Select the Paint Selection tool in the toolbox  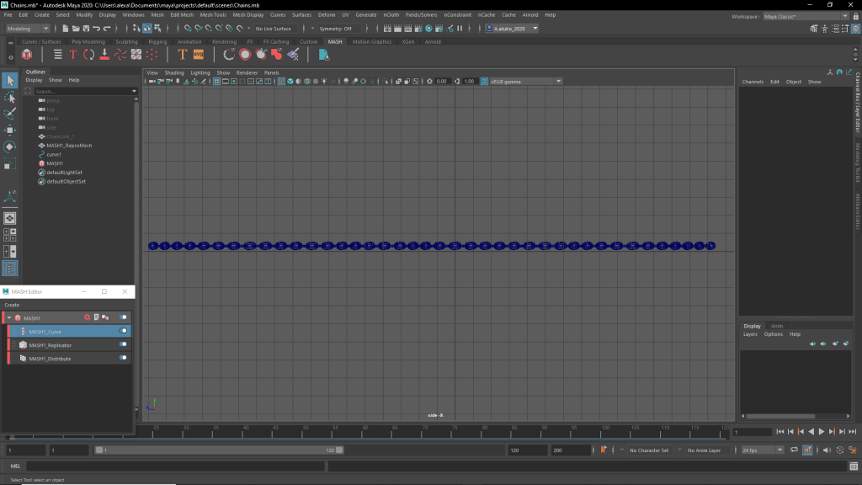(x=10, y=114)
